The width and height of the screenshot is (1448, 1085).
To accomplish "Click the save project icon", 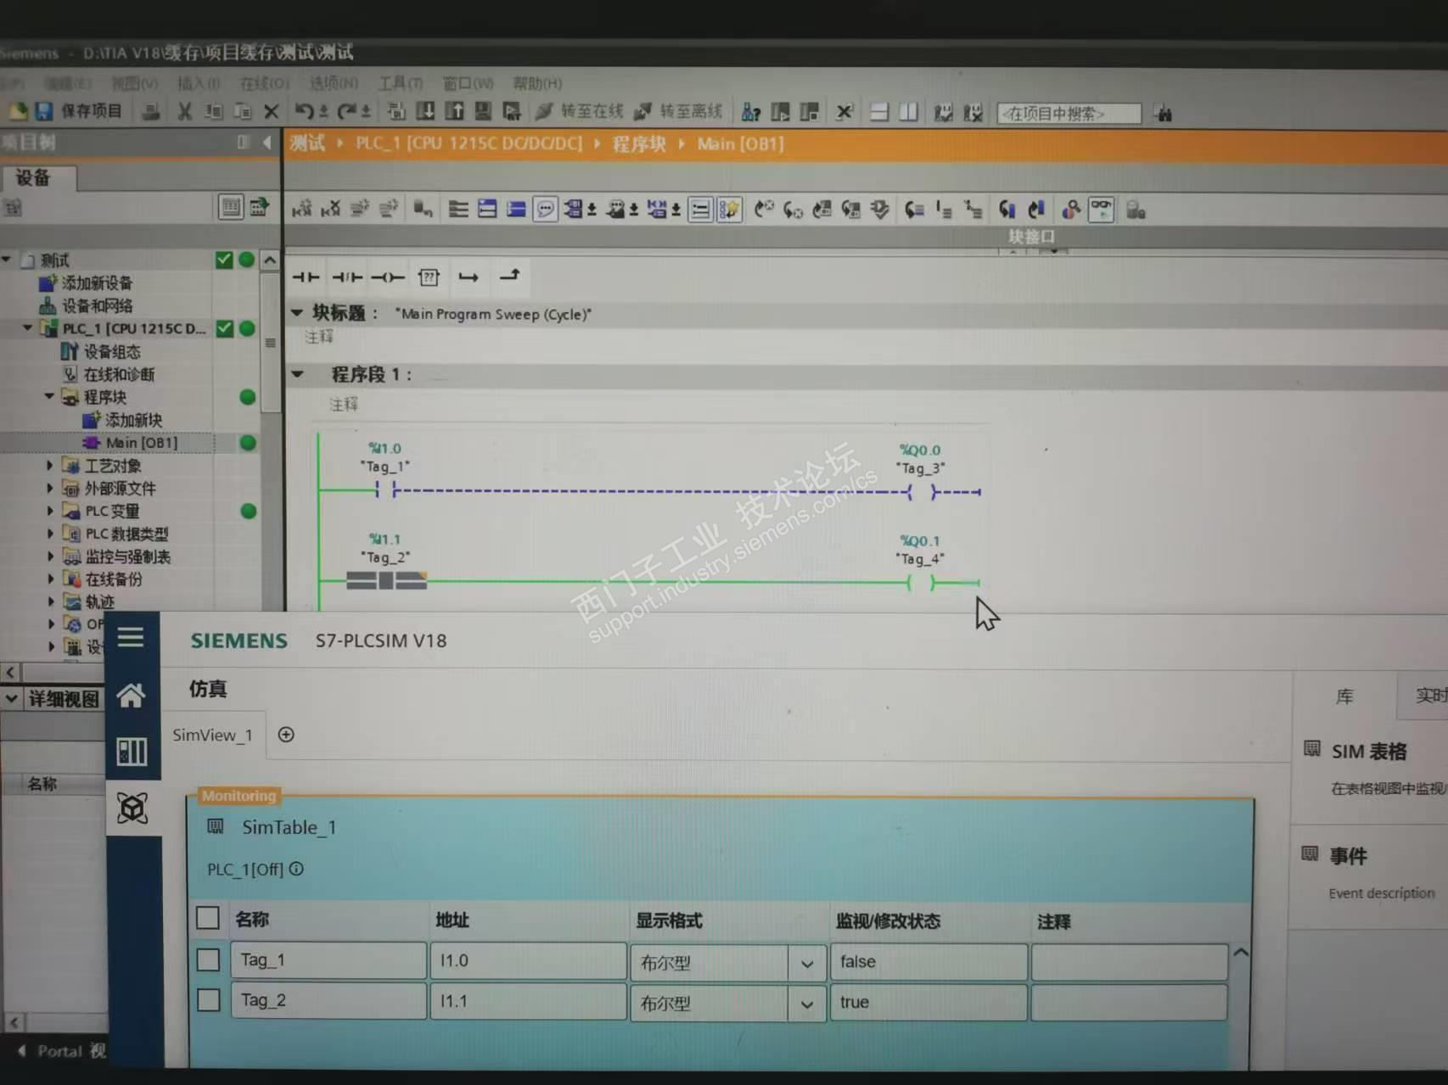I will tap(44, 111).
